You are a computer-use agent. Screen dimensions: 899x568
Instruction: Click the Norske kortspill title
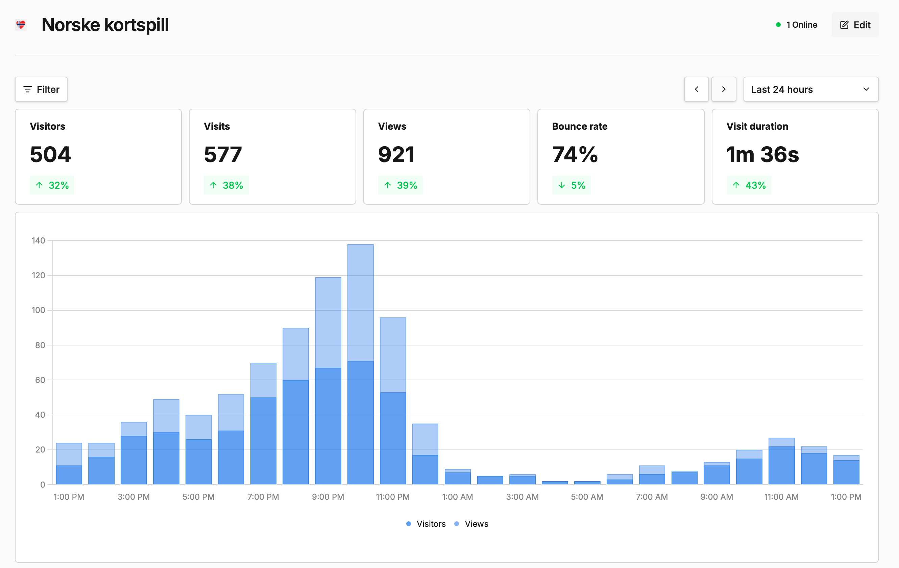[105, 25]
